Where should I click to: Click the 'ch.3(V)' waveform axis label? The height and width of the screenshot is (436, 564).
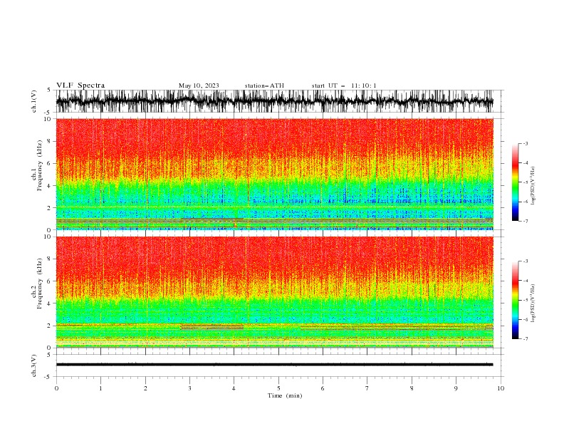click(x=34, y=365)
